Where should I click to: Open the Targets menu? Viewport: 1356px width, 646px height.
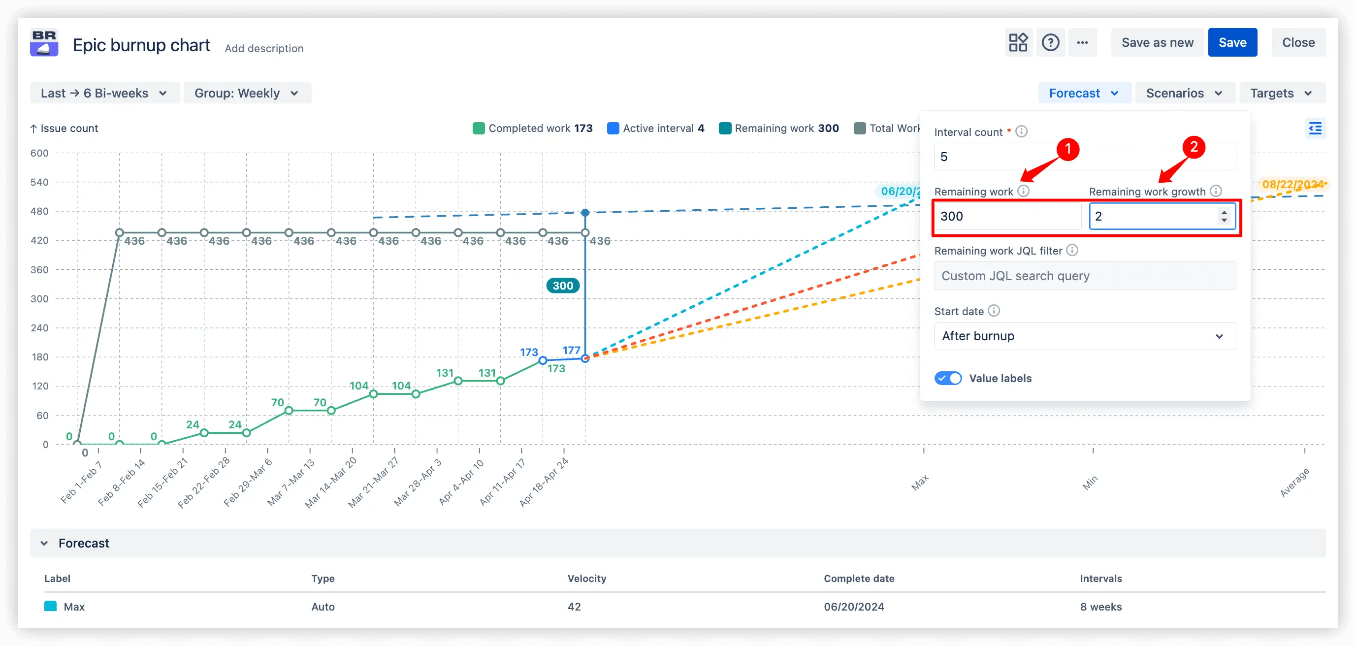[1282, 93]
